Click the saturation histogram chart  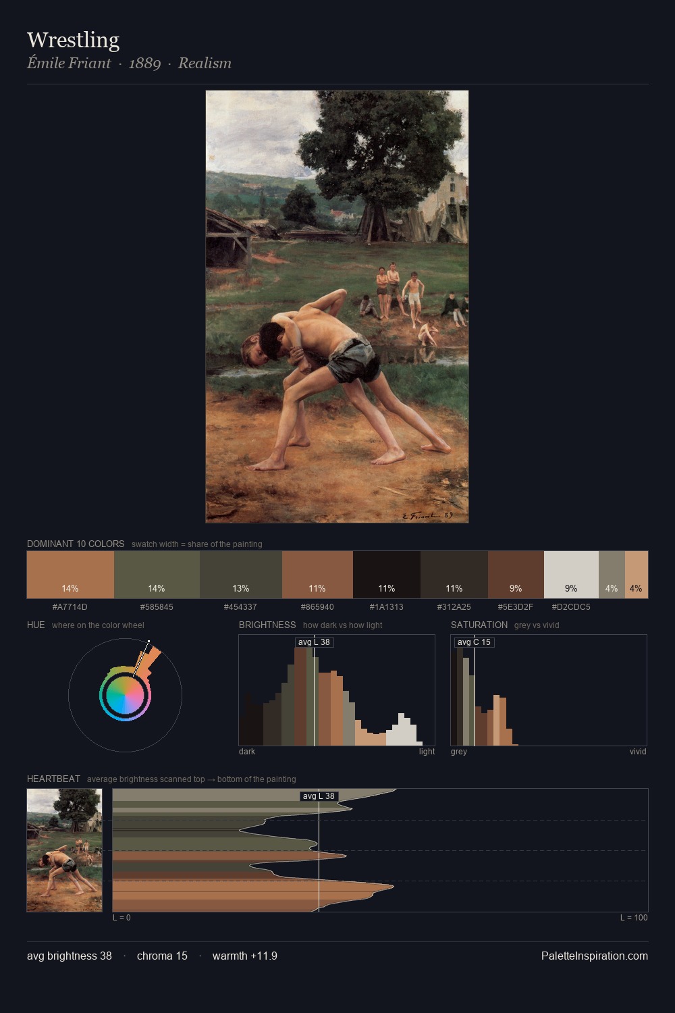(x=549, y=690)
